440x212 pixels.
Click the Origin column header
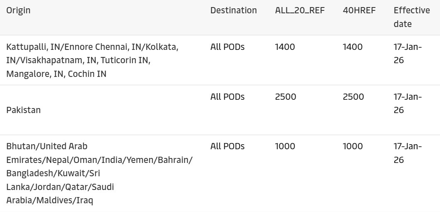(18, 10)
